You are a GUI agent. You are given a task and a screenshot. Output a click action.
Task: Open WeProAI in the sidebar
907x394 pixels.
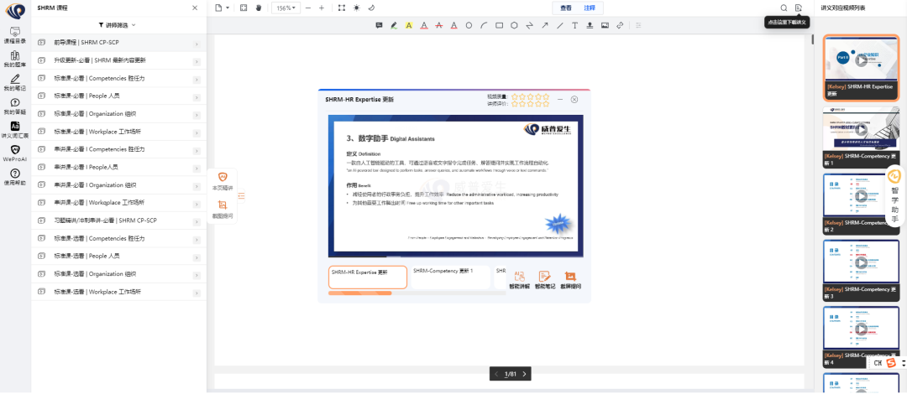[15, 153]
